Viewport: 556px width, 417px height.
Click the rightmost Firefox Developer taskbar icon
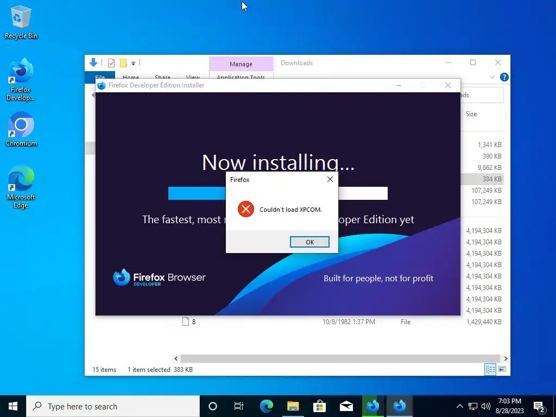pyautogui.click(x=399, y=406)
